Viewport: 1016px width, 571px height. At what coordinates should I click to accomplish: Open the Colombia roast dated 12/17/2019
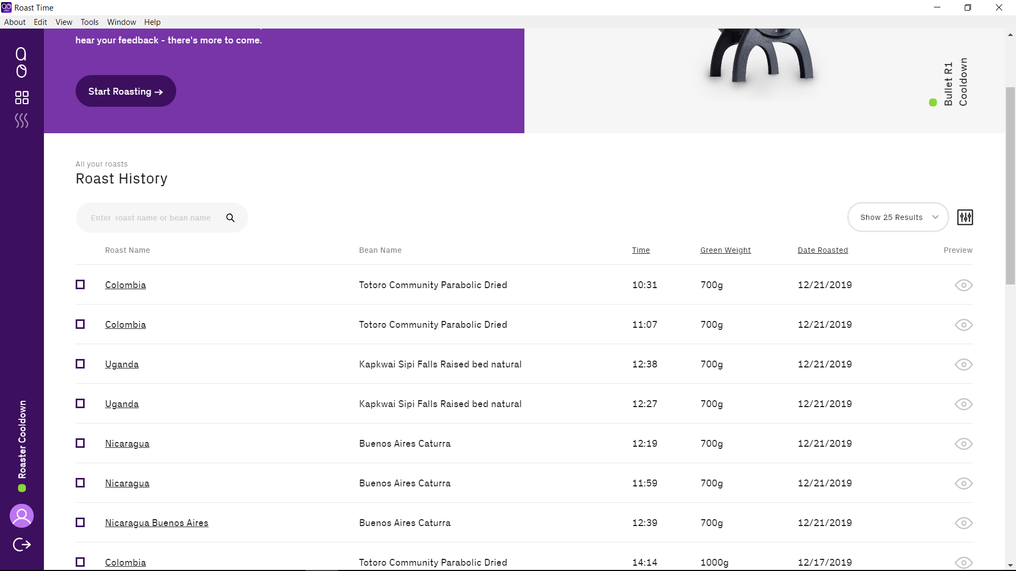(x=125, y=563)
